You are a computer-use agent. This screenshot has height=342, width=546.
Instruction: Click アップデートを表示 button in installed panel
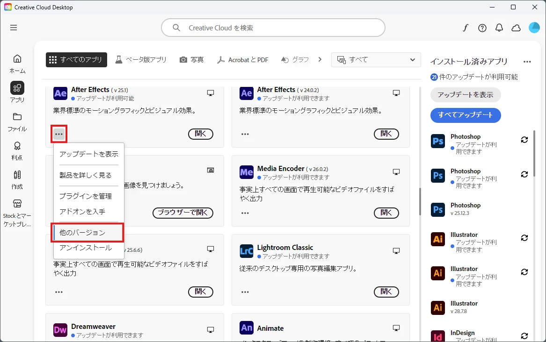point(466,95)
